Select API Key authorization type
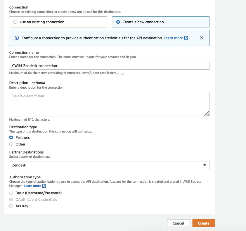The width and height of the screenshot is (246, 231). tap(11, 206)
